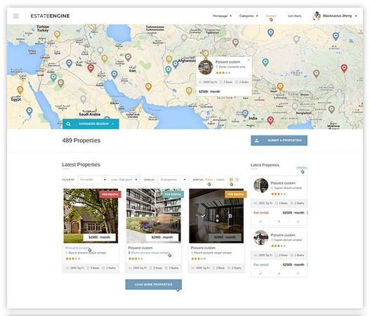Open the Blackcactus Zheng user dropdown
This screenshot has width=370, height=316.
(335, 16)
